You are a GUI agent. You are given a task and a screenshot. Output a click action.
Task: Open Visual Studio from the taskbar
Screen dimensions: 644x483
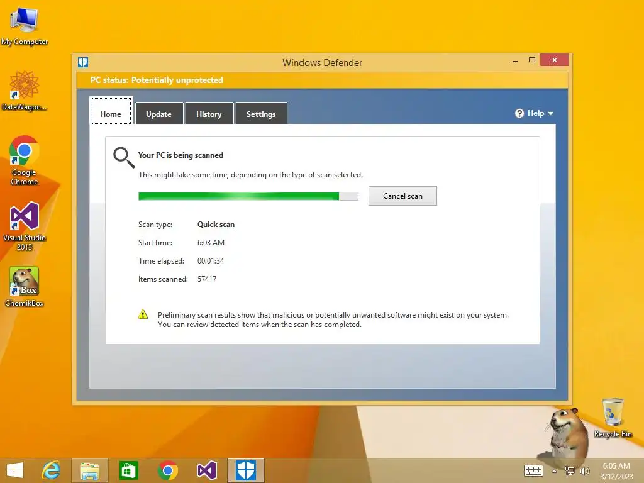(206, 470)
